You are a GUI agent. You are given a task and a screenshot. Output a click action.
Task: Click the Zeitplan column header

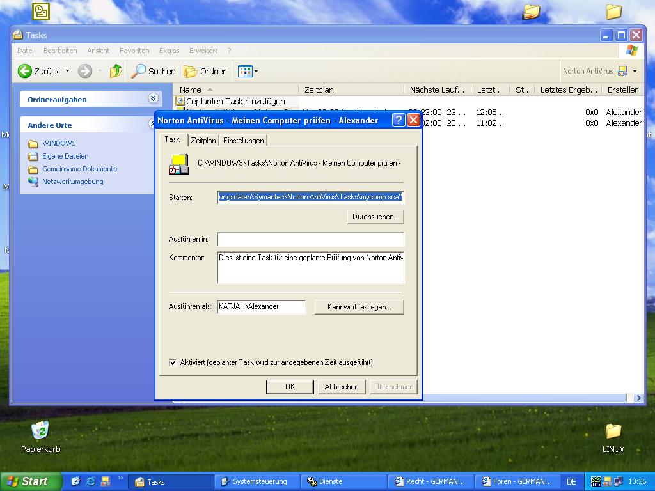tap(351, 90)
